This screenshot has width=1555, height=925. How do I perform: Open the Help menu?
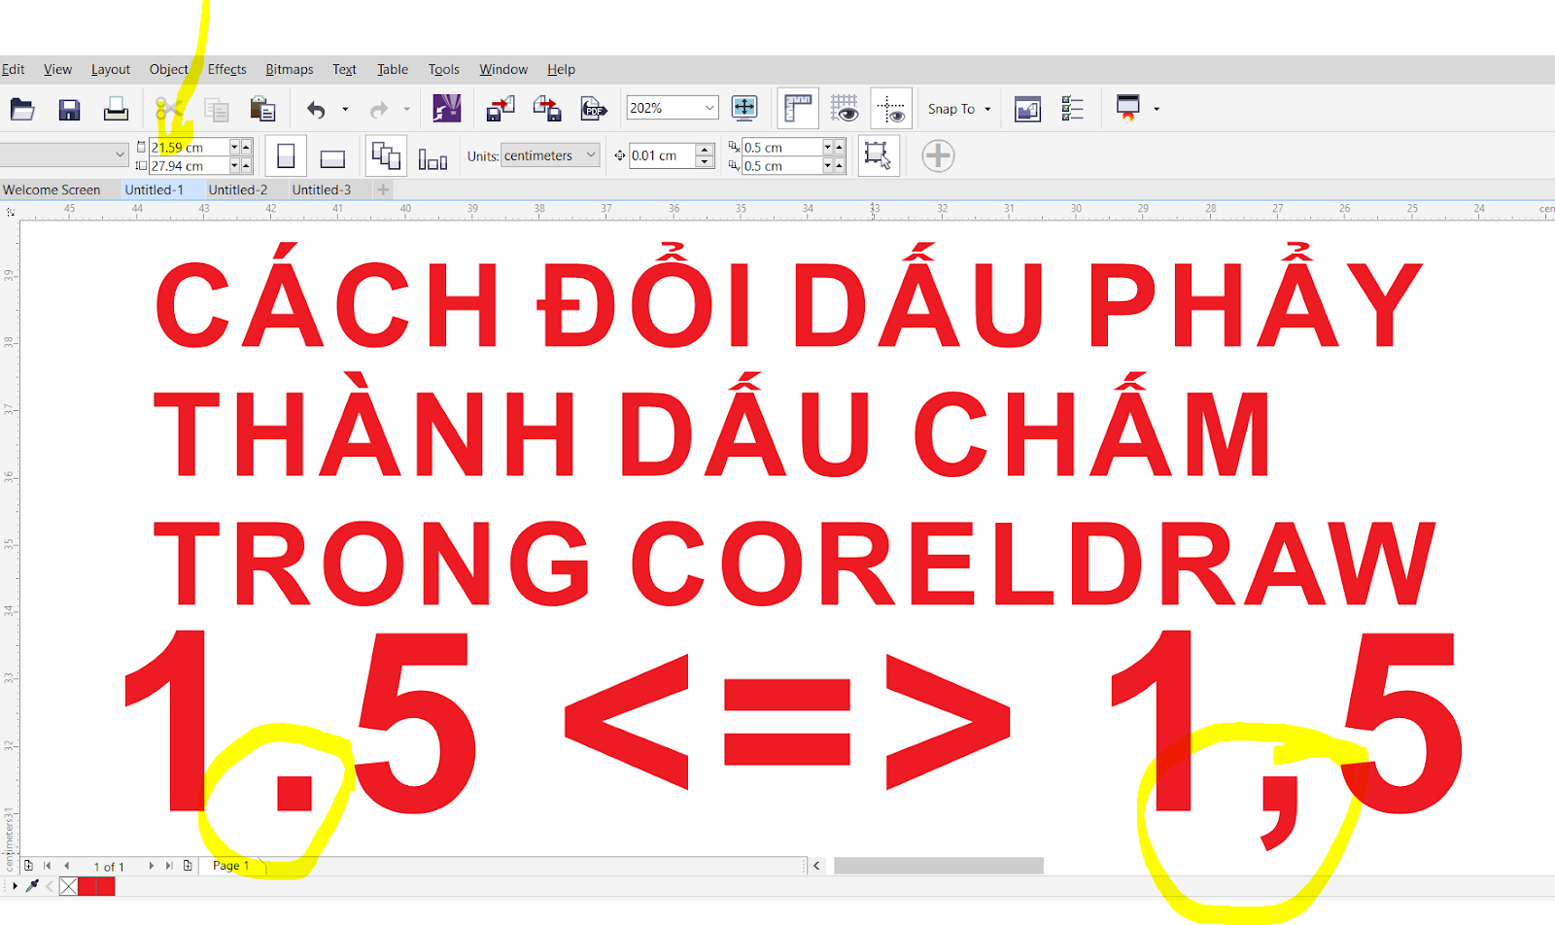click(x=561, y=69)
